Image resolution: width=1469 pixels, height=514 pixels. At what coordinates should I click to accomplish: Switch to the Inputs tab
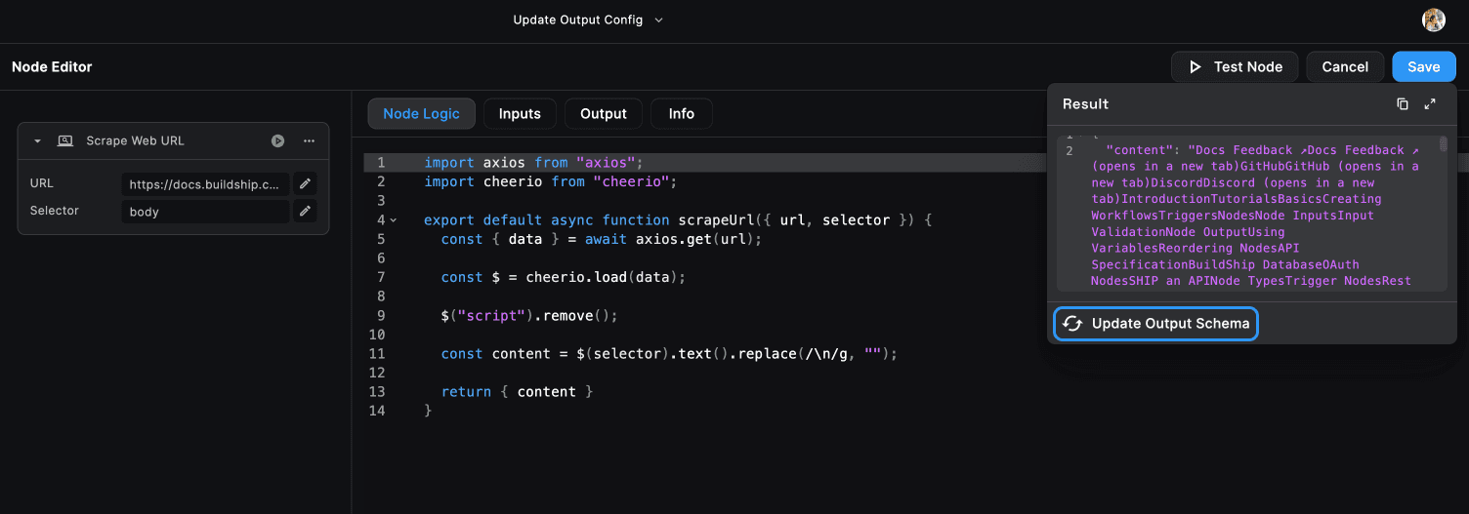[x=520, y=114]
